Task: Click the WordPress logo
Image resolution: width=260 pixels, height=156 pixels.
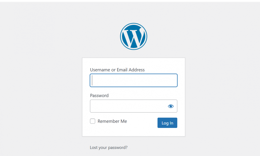Action: click(134, 36)
